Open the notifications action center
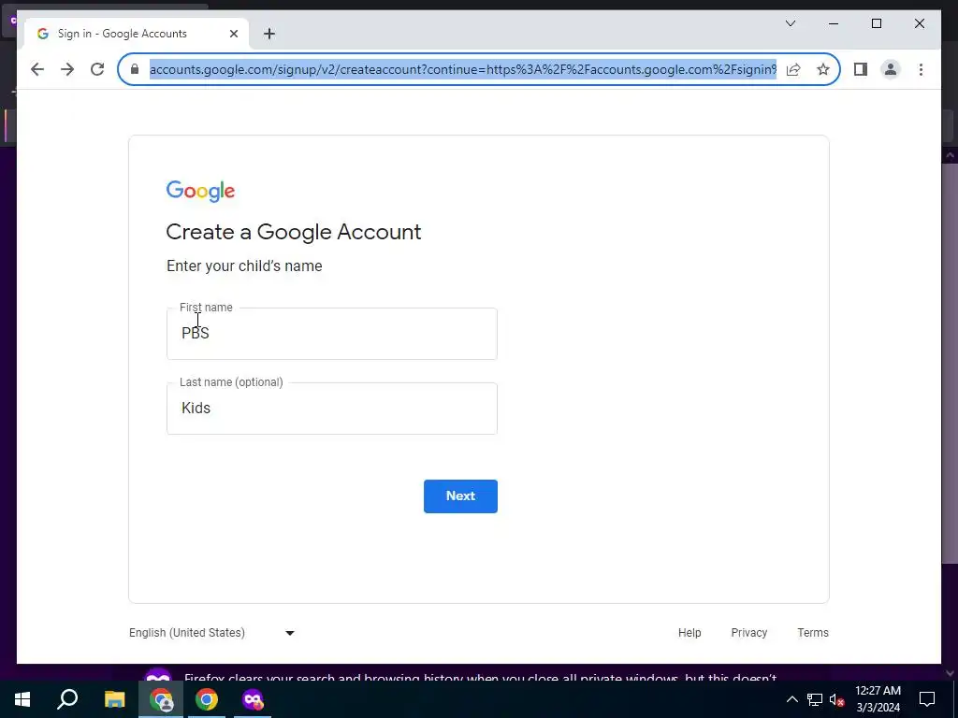This screenshot has height=718, width=958. coord(927,699)
